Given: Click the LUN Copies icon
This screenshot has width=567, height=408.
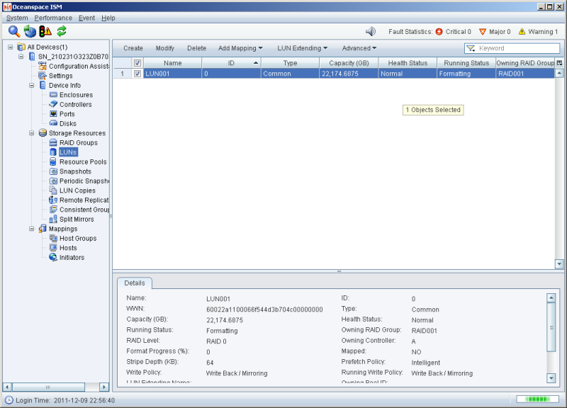Looking at the screenshot, I should pos(54,191).
